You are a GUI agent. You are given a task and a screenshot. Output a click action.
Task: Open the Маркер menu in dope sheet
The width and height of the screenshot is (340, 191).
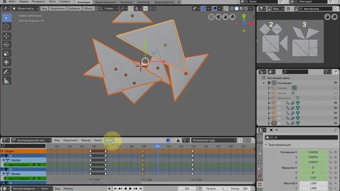[86, 140]
